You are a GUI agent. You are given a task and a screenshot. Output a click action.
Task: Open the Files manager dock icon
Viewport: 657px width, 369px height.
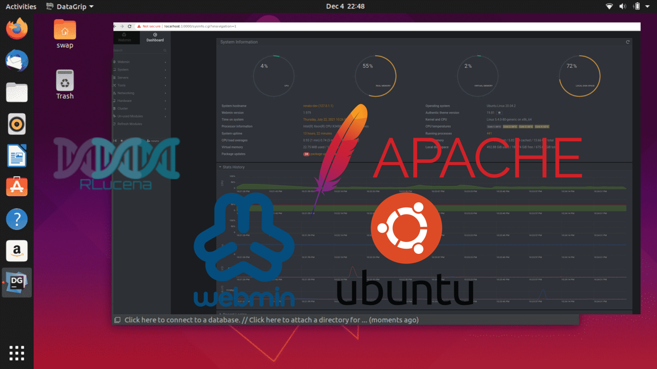[17, 92]
